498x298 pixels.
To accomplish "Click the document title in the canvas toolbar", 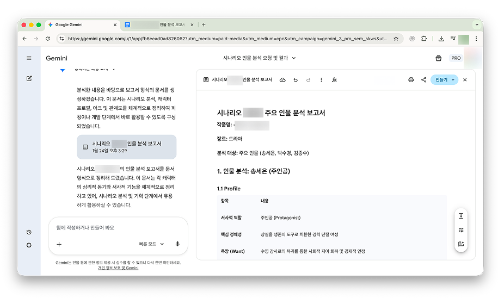I will [x=242, y=79].
